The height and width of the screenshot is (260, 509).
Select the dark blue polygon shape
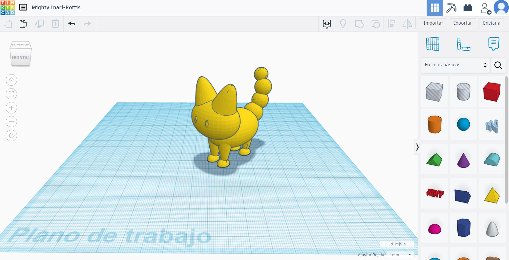[x=463, y=228]
